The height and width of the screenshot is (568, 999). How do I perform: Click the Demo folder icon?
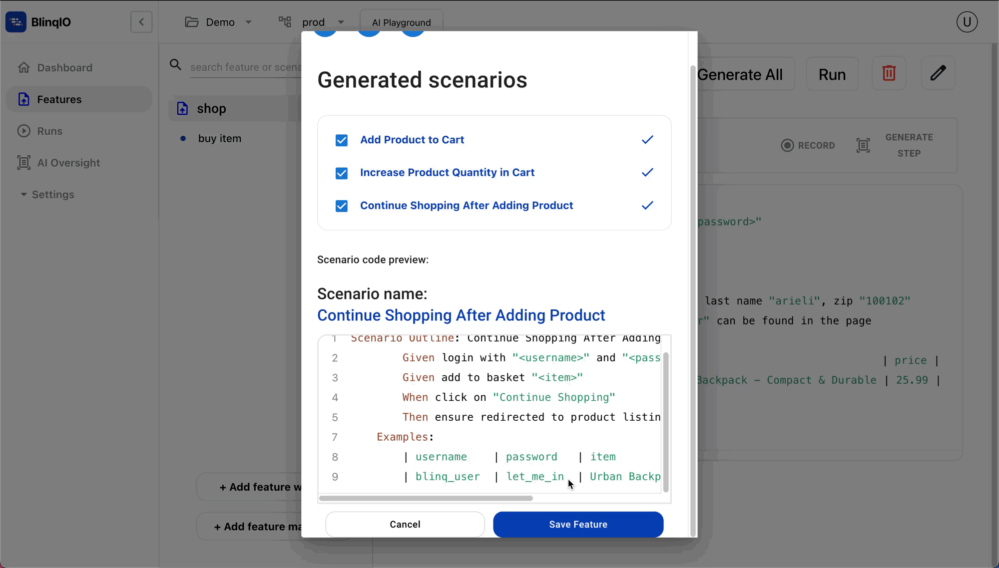pos(192,22)
